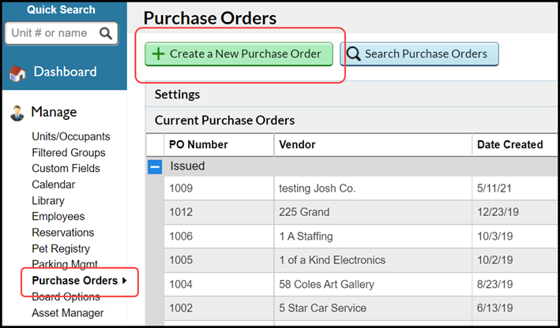Open Parking Mgmt

tap(65, 264)
